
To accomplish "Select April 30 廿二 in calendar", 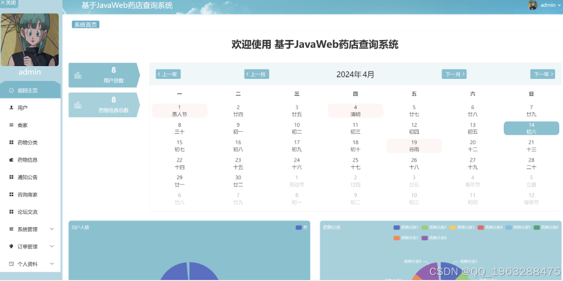I will (x=238, y=181).
